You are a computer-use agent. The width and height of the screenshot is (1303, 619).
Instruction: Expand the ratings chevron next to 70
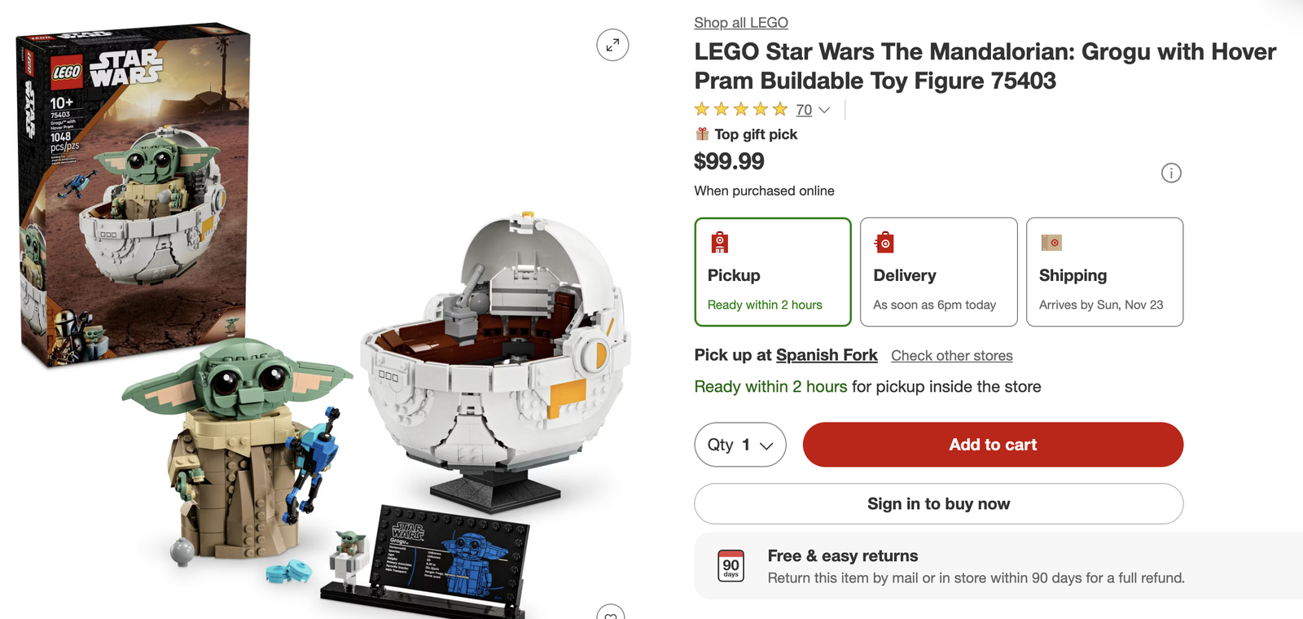click(x=824, y=110)
